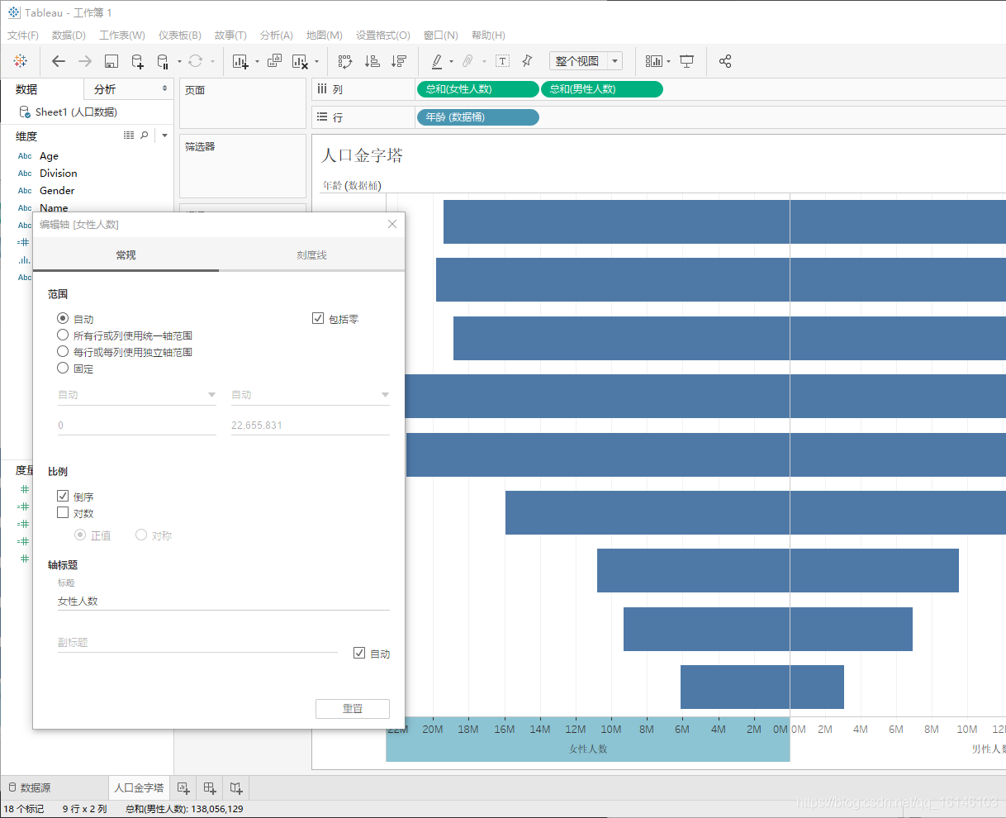Image resolution: width=1006 pixels, height=818 pixels.
Task: Click the undo back arrow
Action: pos(58,61)
